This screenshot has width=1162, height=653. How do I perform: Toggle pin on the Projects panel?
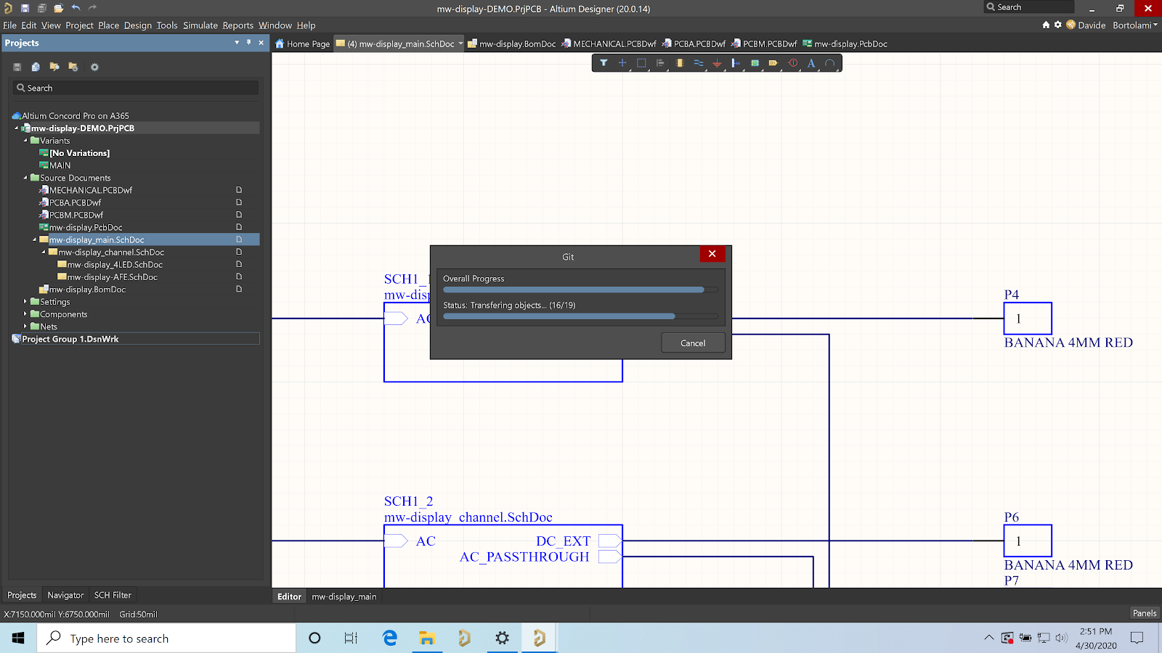tap(248, 43)
